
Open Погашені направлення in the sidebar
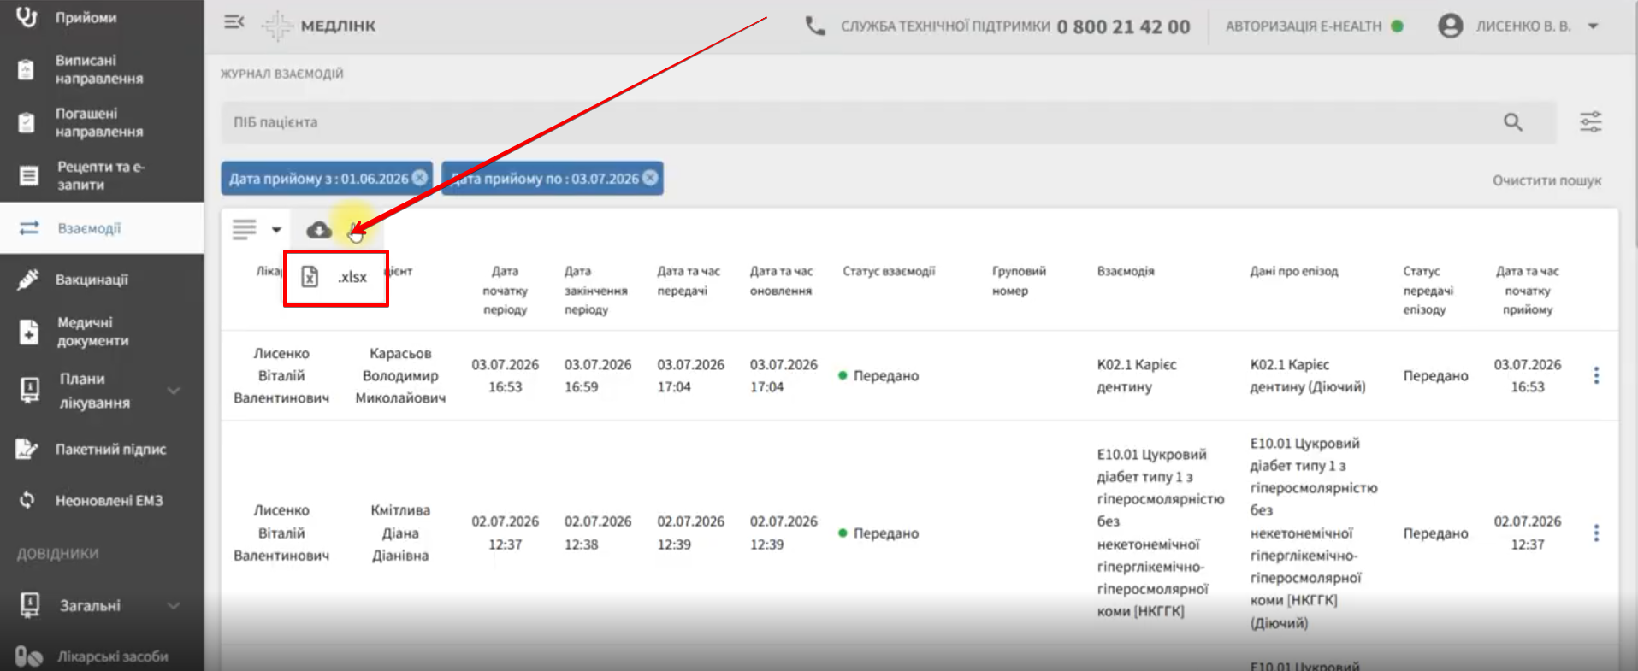pos(99,122)
